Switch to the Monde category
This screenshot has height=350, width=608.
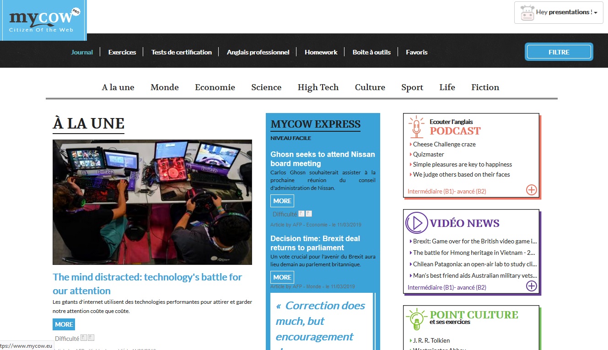(x=165, y=87)
